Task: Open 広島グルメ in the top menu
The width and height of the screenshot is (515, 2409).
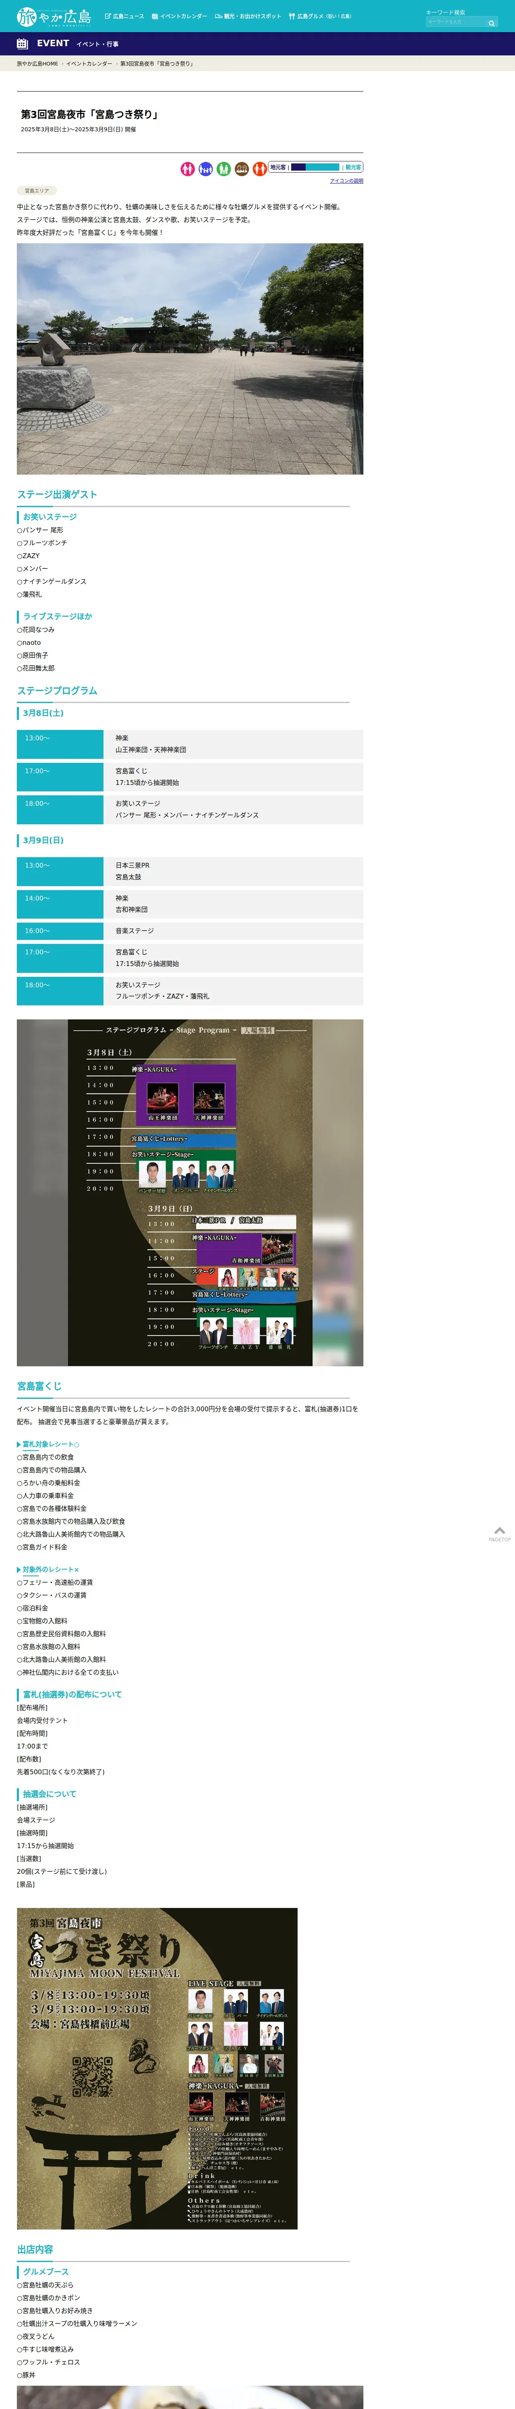Action: click(320, 17)
